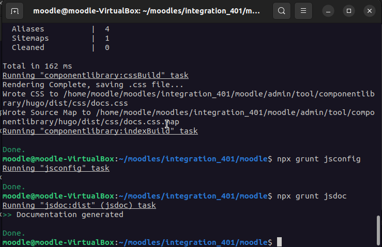Click the prompt path on the last line
Image resolution: width=382 pixels, height=247 pixels.
[x=193, y=242]
